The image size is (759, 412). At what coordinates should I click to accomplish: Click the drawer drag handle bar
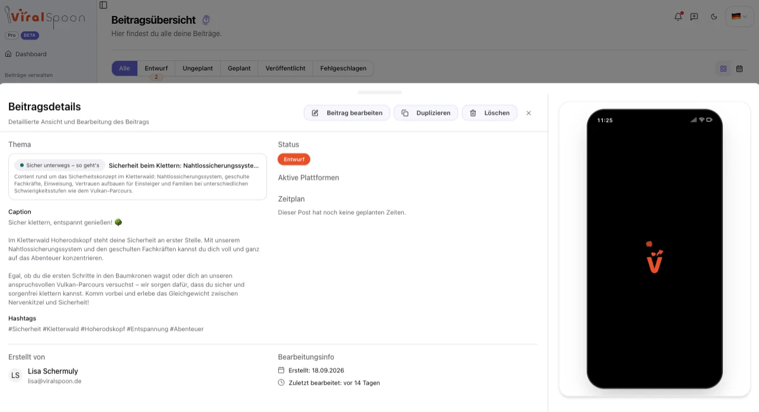tap(379, 92)
